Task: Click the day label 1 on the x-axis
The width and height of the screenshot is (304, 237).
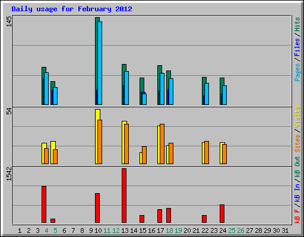Action: click(x=20, y=230)
